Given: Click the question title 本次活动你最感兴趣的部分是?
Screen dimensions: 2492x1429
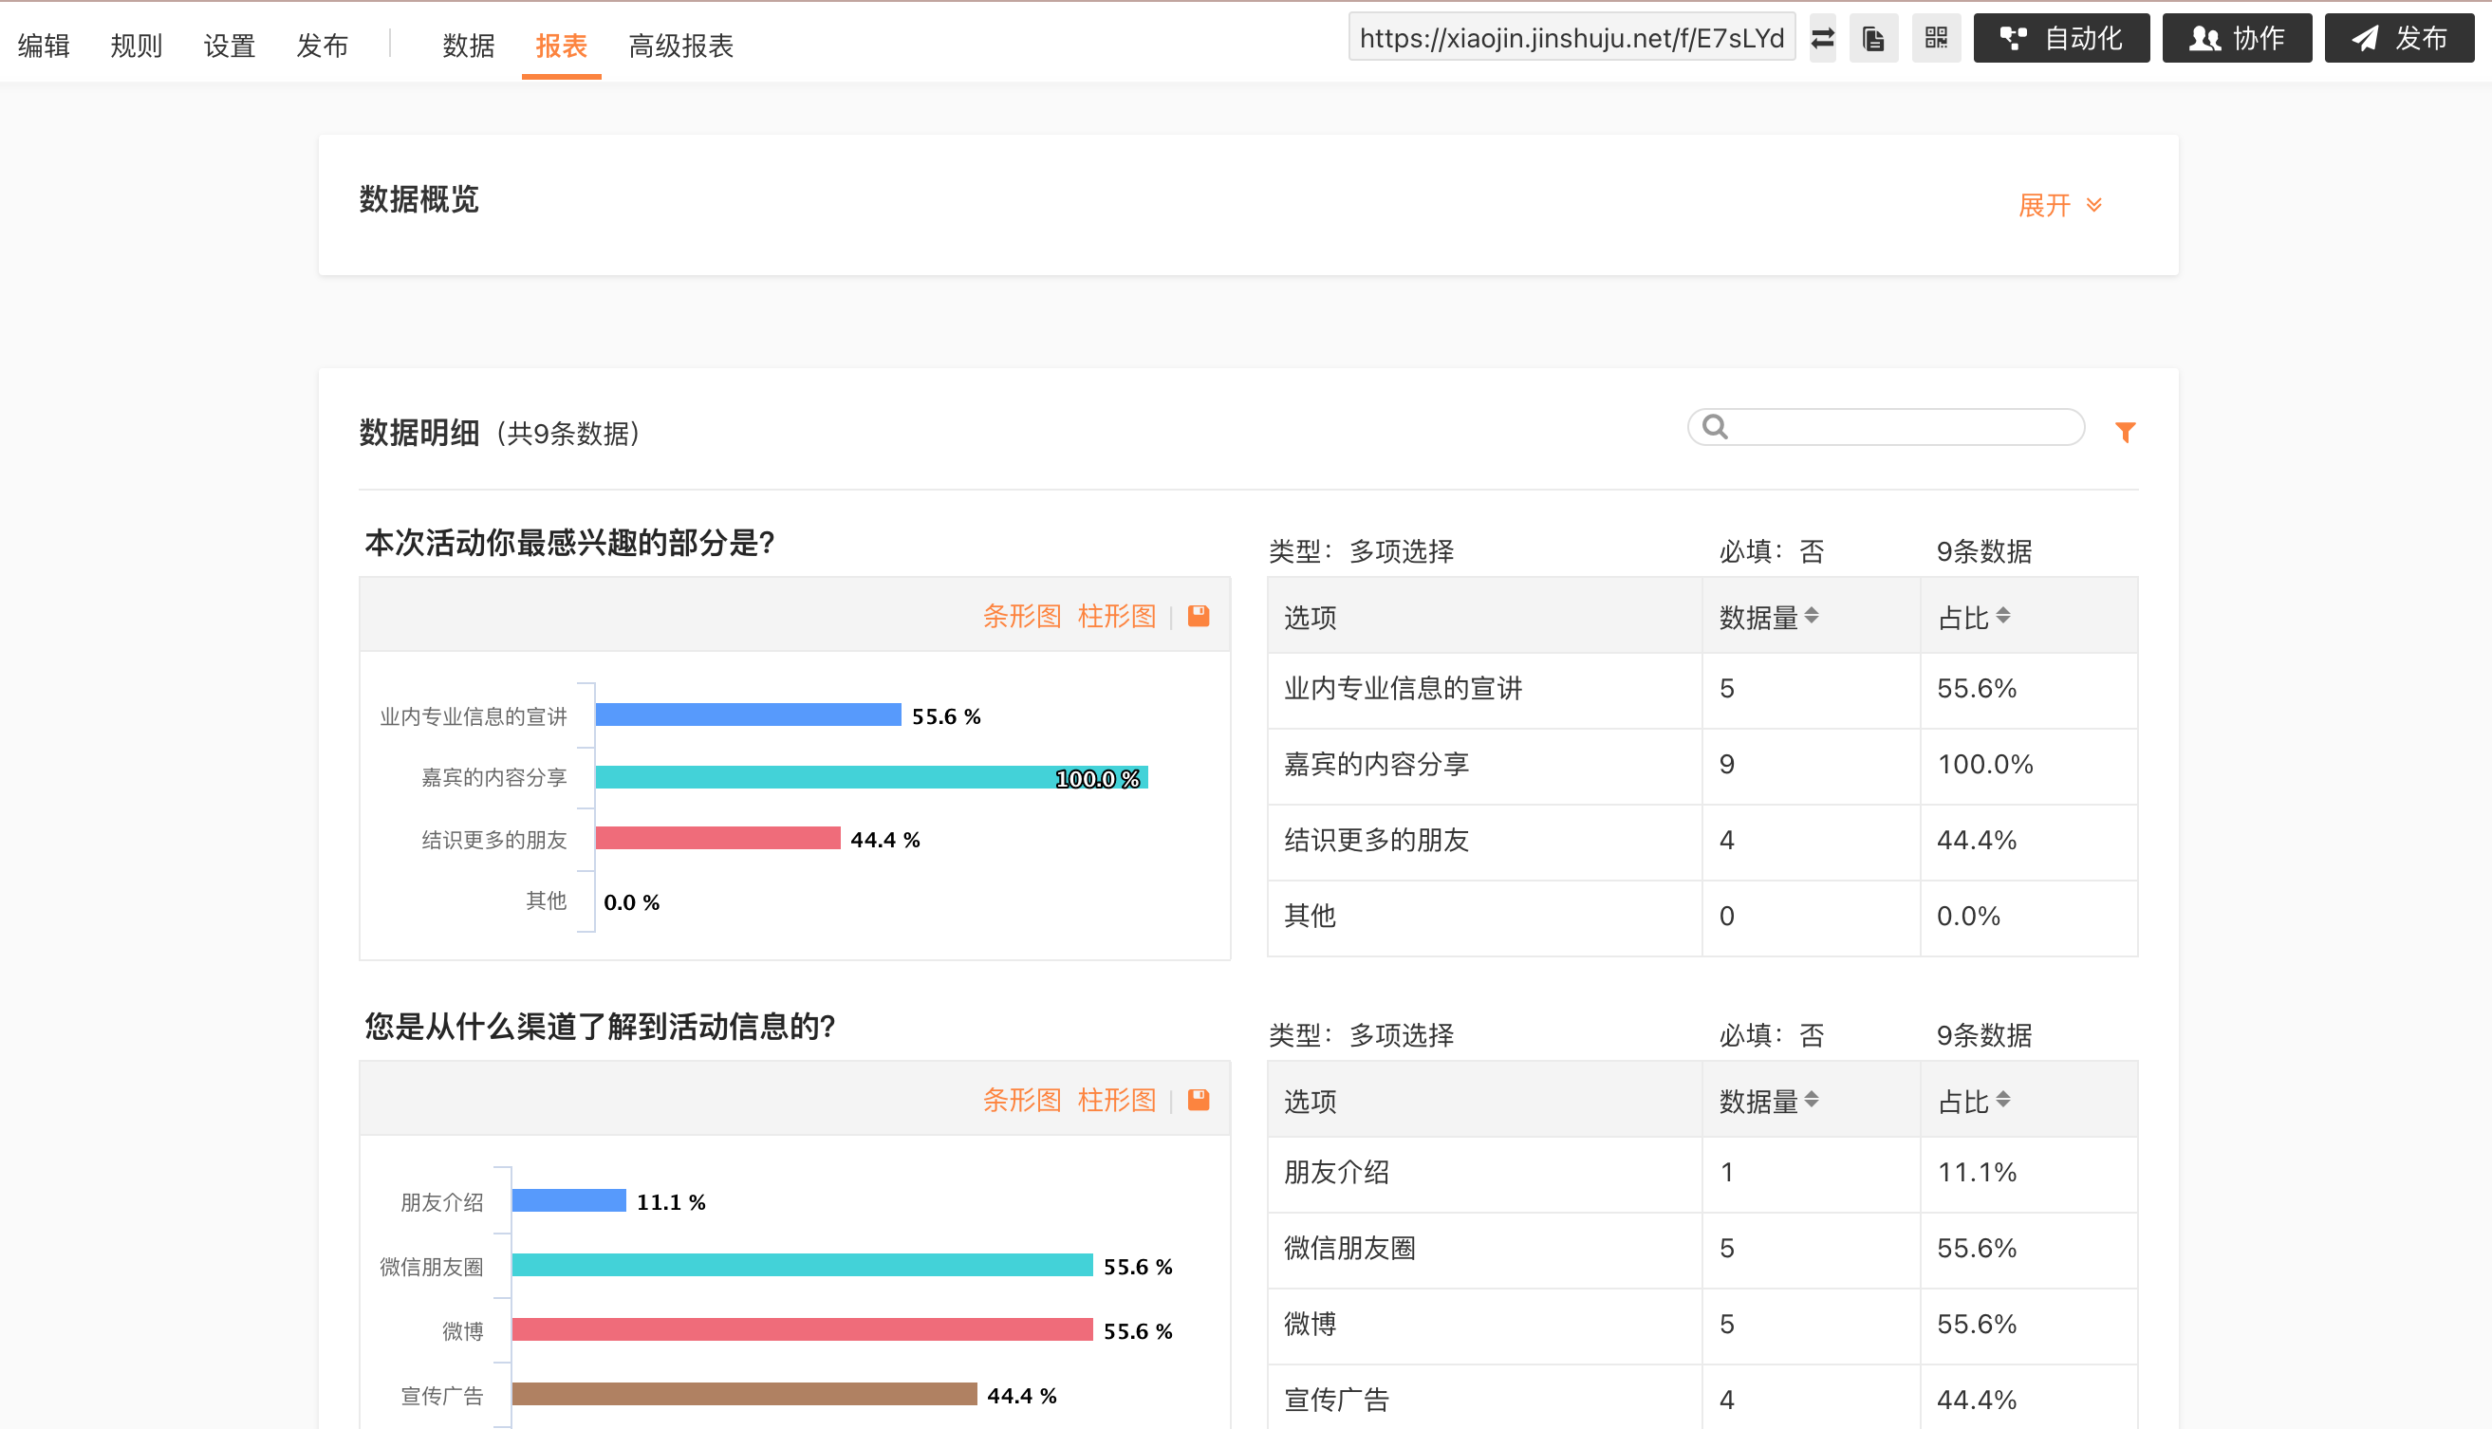Looking at the screenshot, I should [569, 543].
